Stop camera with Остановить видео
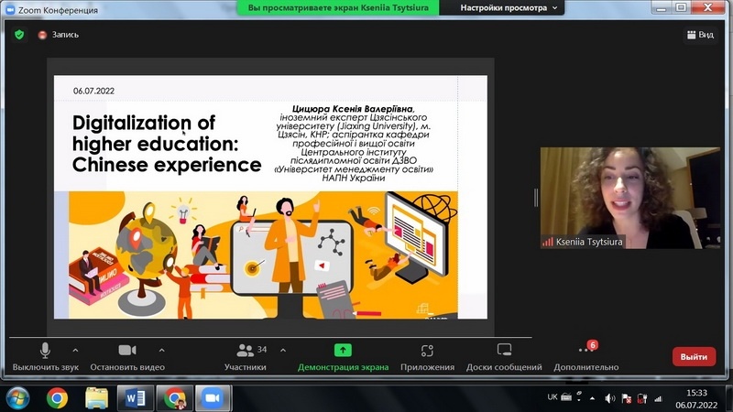 (x=127, y=355)
